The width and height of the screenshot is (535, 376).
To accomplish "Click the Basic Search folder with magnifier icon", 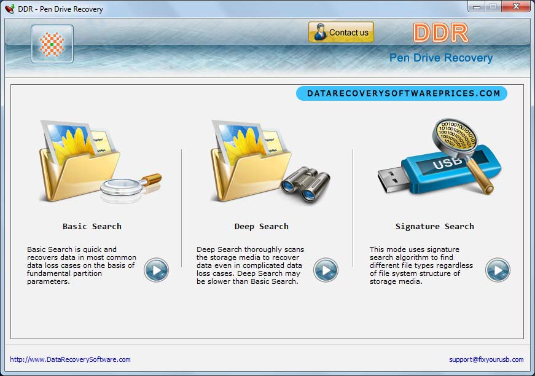I will [100, 161].
